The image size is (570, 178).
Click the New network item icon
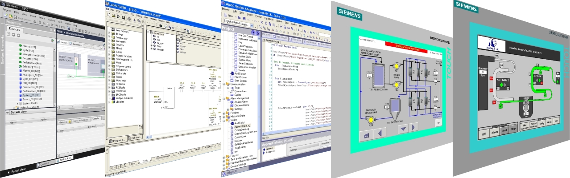(x=113, y=30)
